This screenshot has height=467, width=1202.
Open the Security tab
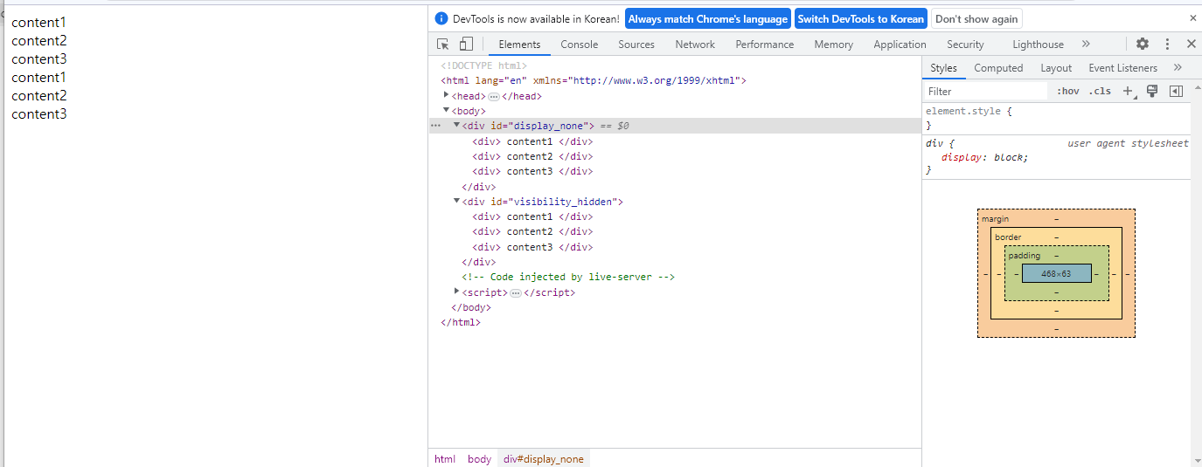[965, 45]
